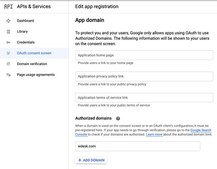Click 'Provide users a link to your public terms of service'
This screenshot has height=169, width=217.
tap(114, 105)
